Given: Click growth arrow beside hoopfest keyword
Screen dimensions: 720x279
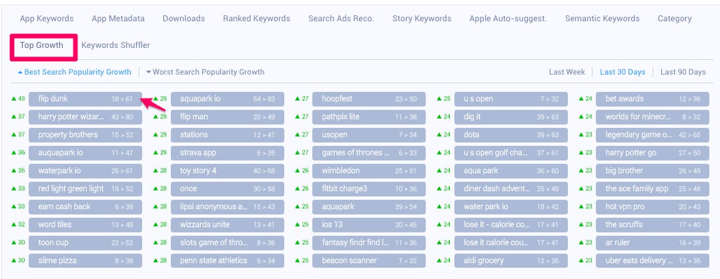Looking at the screenshot, I should (x=298, y=99).
